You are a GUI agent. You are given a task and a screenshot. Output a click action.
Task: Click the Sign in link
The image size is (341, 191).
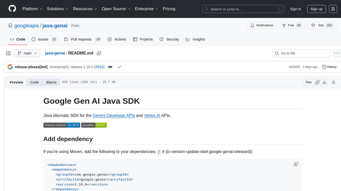[x=295, y=9]
